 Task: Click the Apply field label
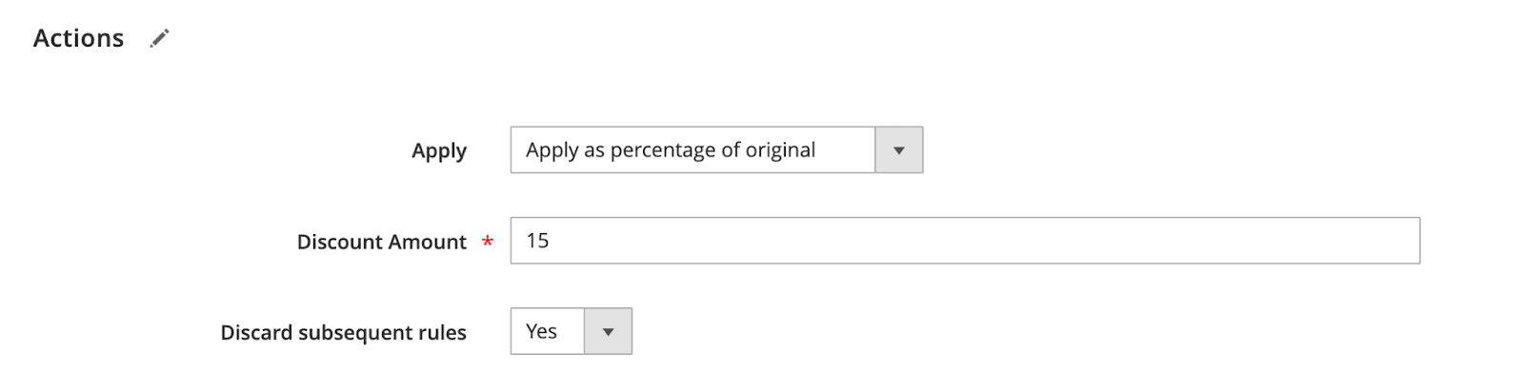(x=438, y=150)
